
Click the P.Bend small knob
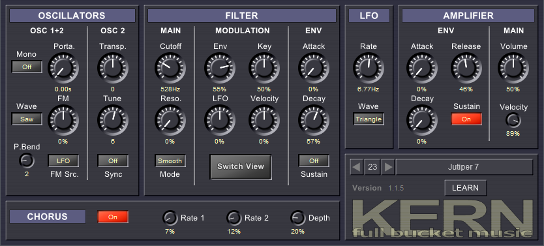pyautogui.click(x=27, y=161)
